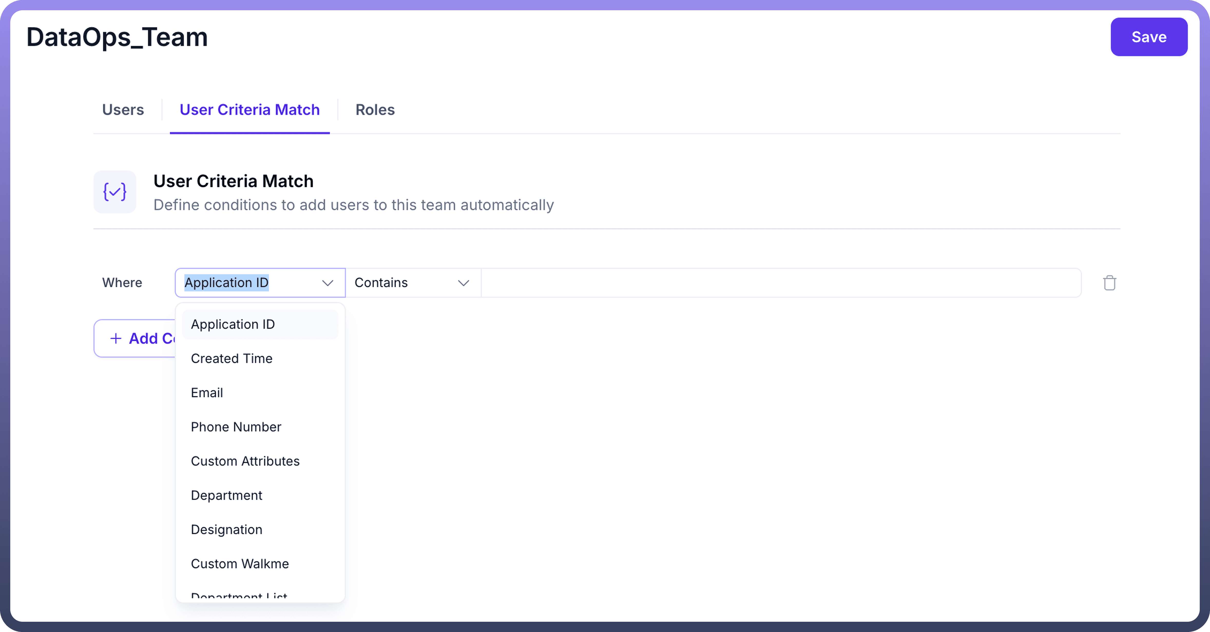Click the User Criteria Match braces icon
The height and width of the screenshot is (632, 1210).
[115, 192]
